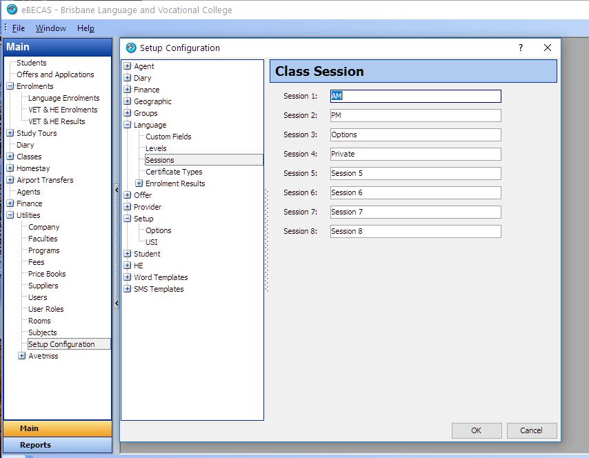Collapse the Language node in configuration tree

pos(128,125)
